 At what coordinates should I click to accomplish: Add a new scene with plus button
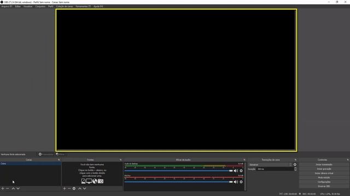point(3,188)
